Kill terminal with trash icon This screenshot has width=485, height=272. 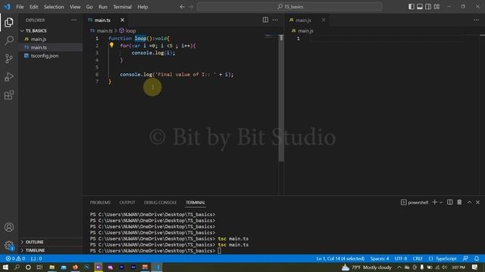coord(459,202)
